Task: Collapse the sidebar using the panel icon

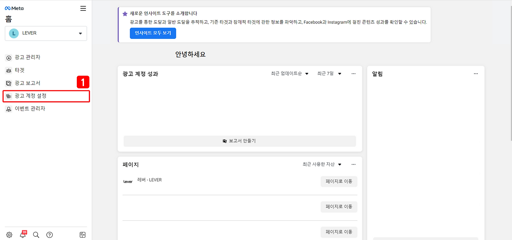Action: pos(82,235)
